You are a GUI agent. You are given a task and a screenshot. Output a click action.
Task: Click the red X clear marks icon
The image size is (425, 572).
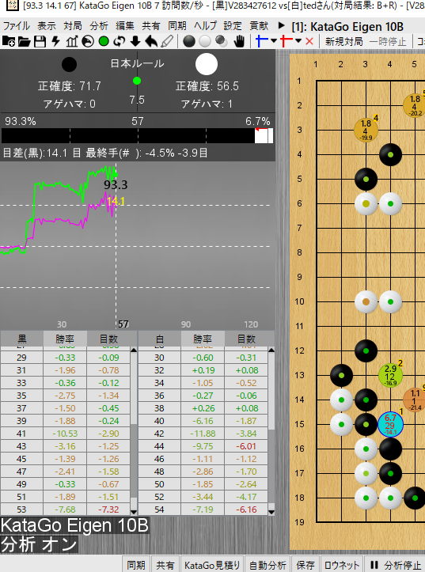pyautogui.click(x=309, y=41)
